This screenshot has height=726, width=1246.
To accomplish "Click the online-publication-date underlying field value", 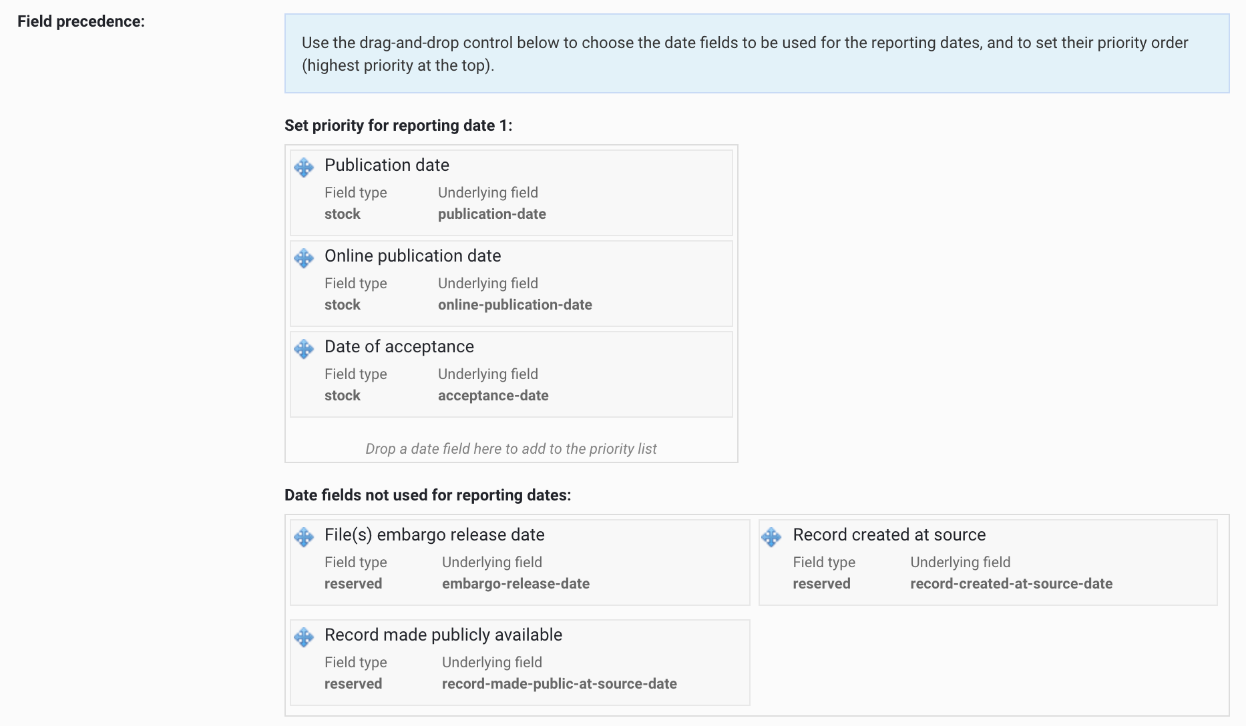I will [515, 305].
